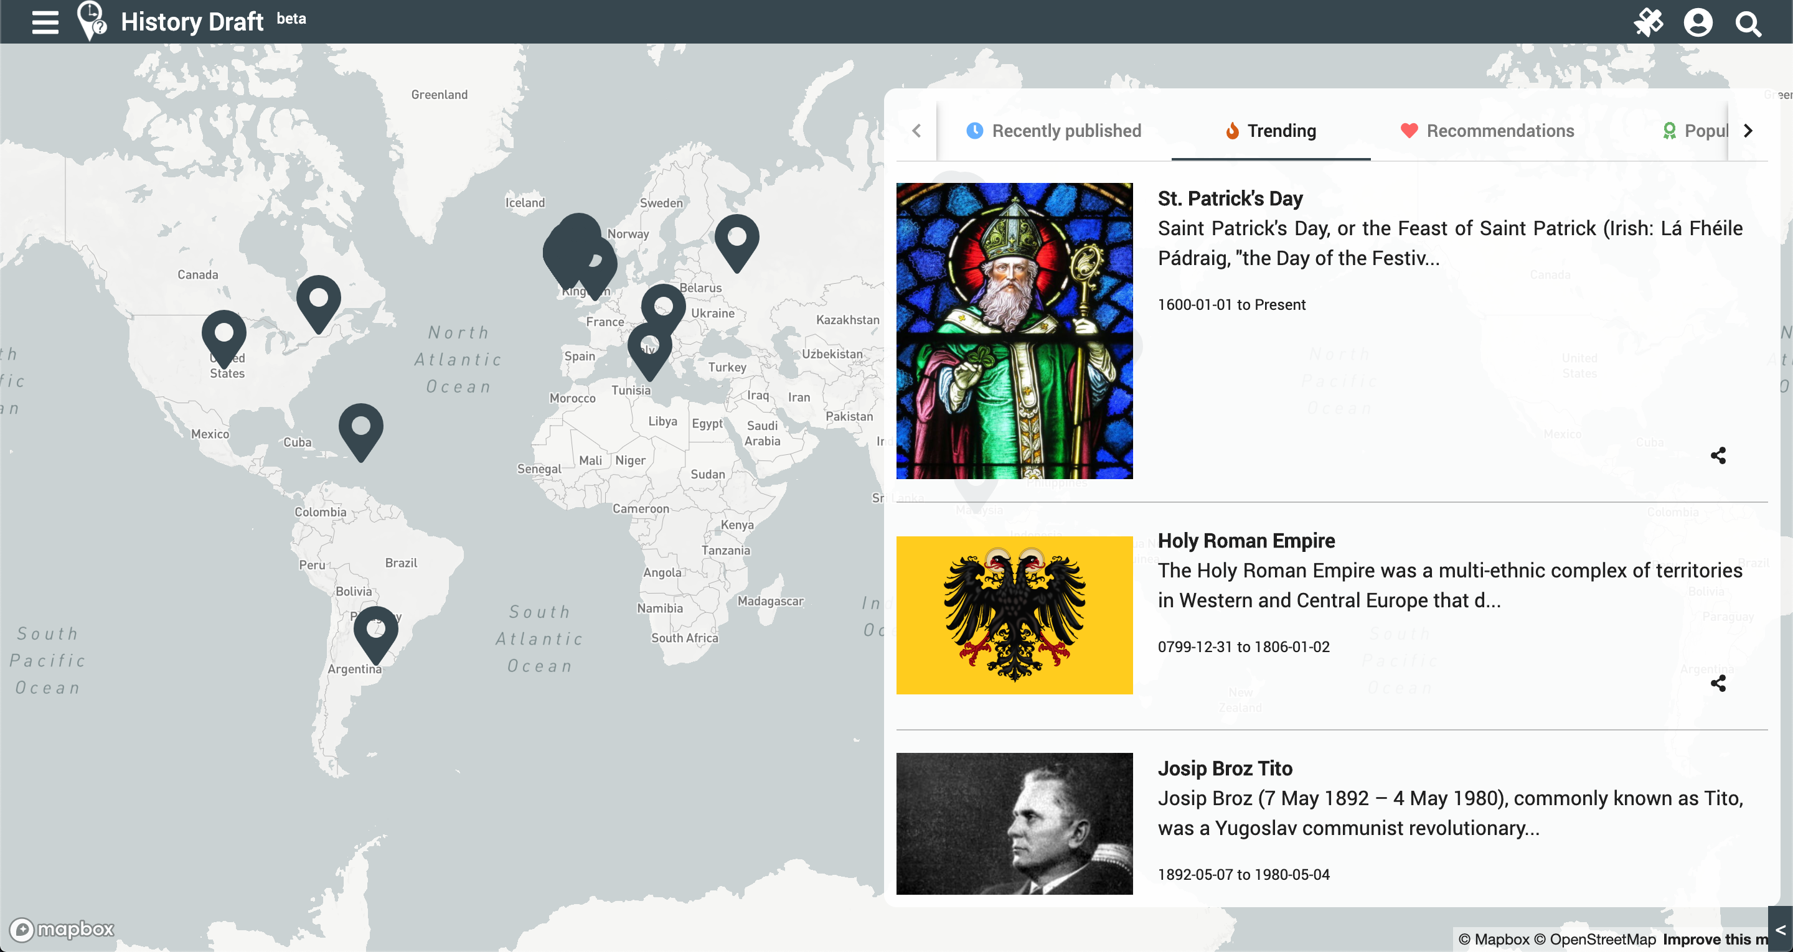Open the Holy Roman Empire title link

coord(1246,541)
